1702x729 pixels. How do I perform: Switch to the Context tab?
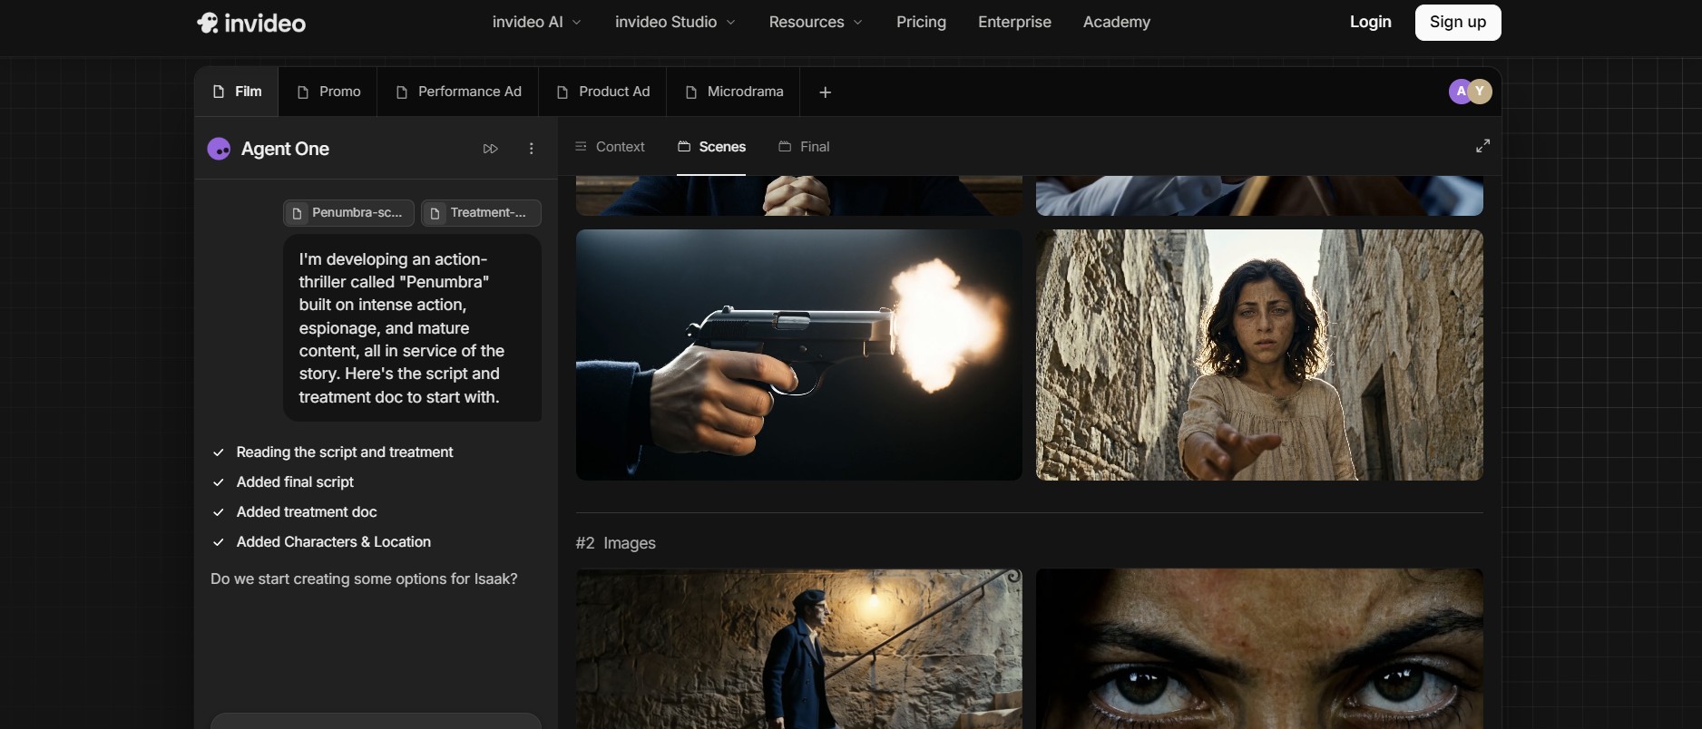click(610, 147)
